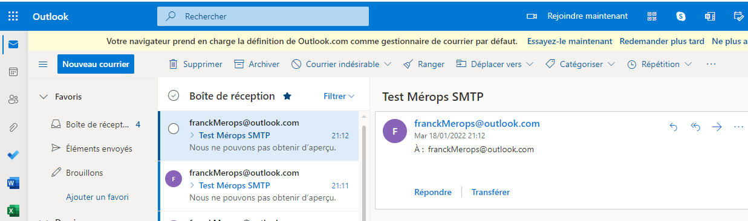Image resolution: width=748 pixels, height=221 pixels.
Task: Expand the thread chevron on the 21:11 message
Action: pyautogui.click(x=192, y=185)
